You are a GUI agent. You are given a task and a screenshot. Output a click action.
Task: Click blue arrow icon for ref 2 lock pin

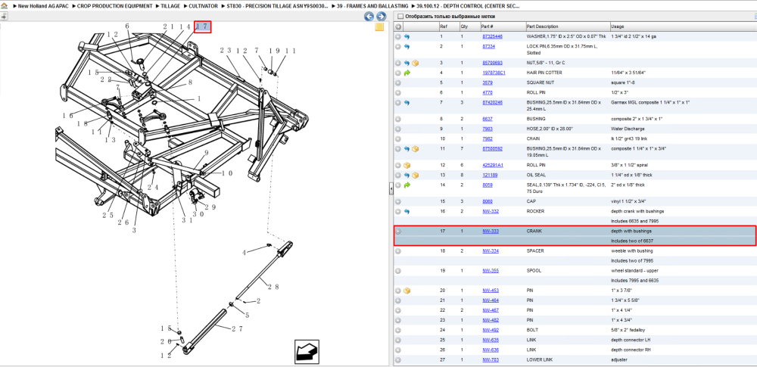[407, 47]
